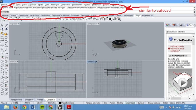The width and height of the screenshot is (196, 110).
Task: Select the rectangle tool in the left toolbar
Action: 2,82
